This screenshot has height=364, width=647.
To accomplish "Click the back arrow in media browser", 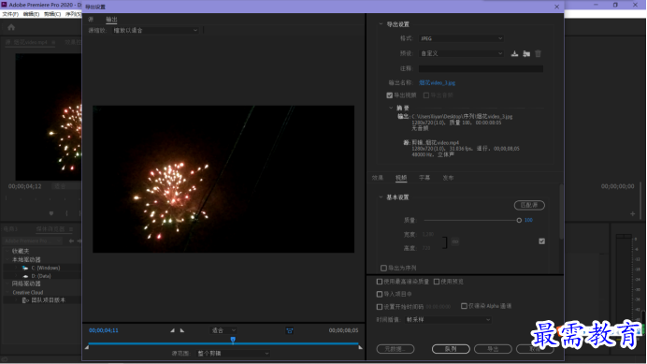I will [x=71, y=240].
